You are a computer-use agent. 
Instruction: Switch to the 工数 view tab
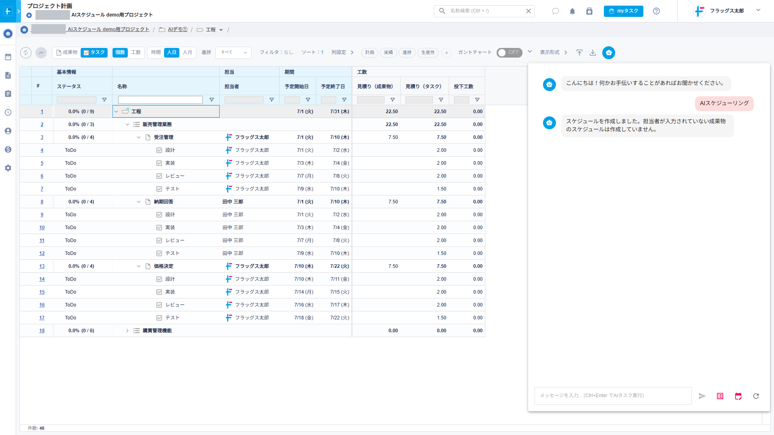coord(136,53)
